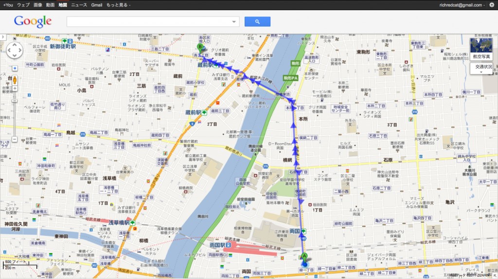Open the account menu for richredcat@gmail.com

[x=462, y=5]
